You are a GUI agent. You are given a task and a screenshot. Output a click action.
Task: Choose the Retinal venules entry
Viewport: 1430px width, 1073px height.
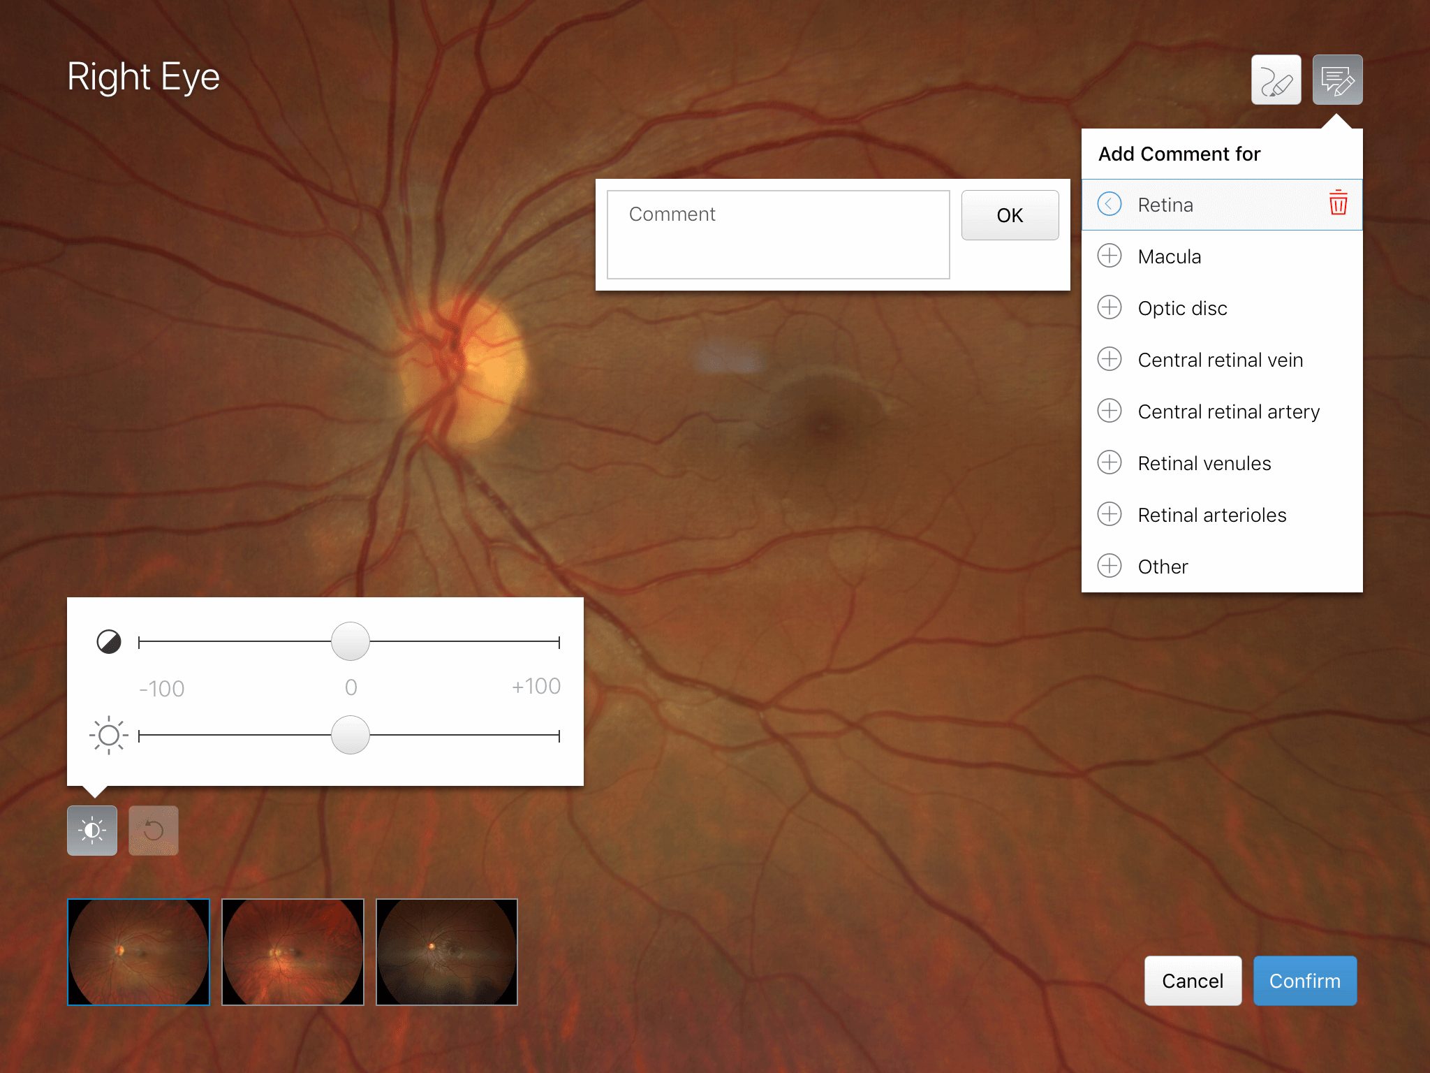(x=1222, y=463)
